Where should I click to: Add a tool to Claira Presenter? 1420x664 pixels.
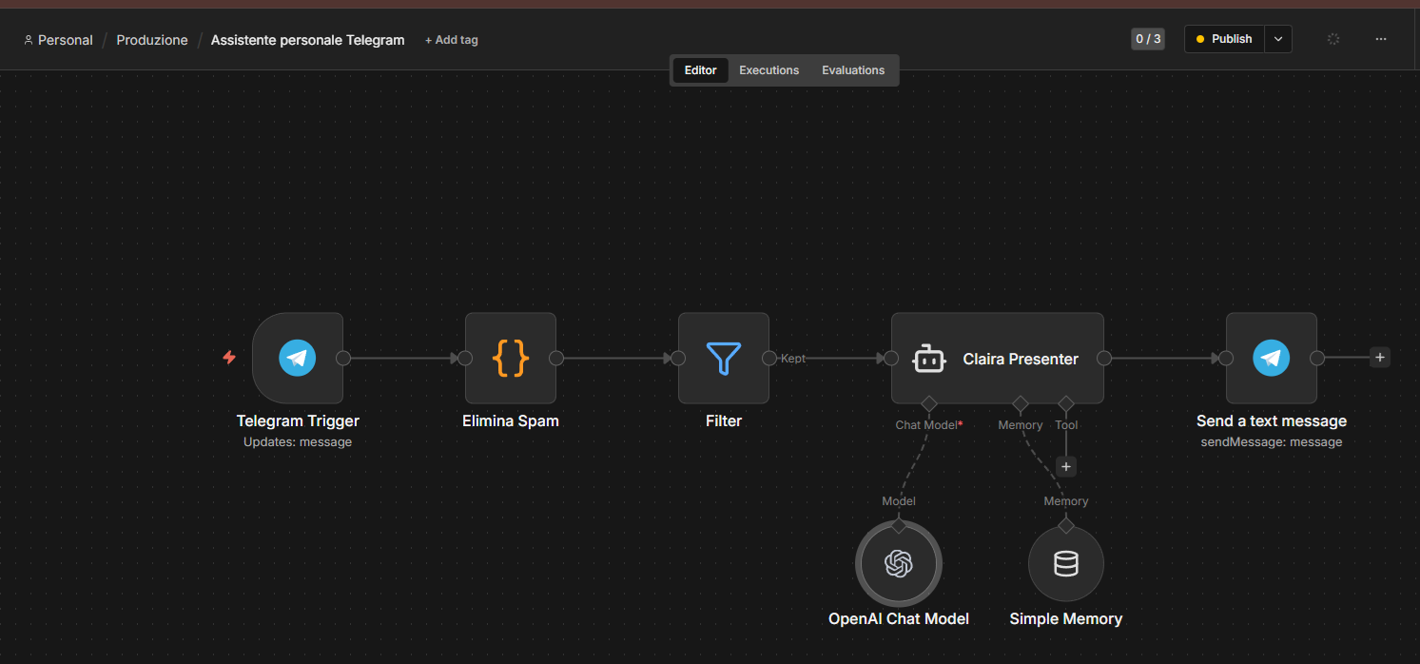[1066, 467]
